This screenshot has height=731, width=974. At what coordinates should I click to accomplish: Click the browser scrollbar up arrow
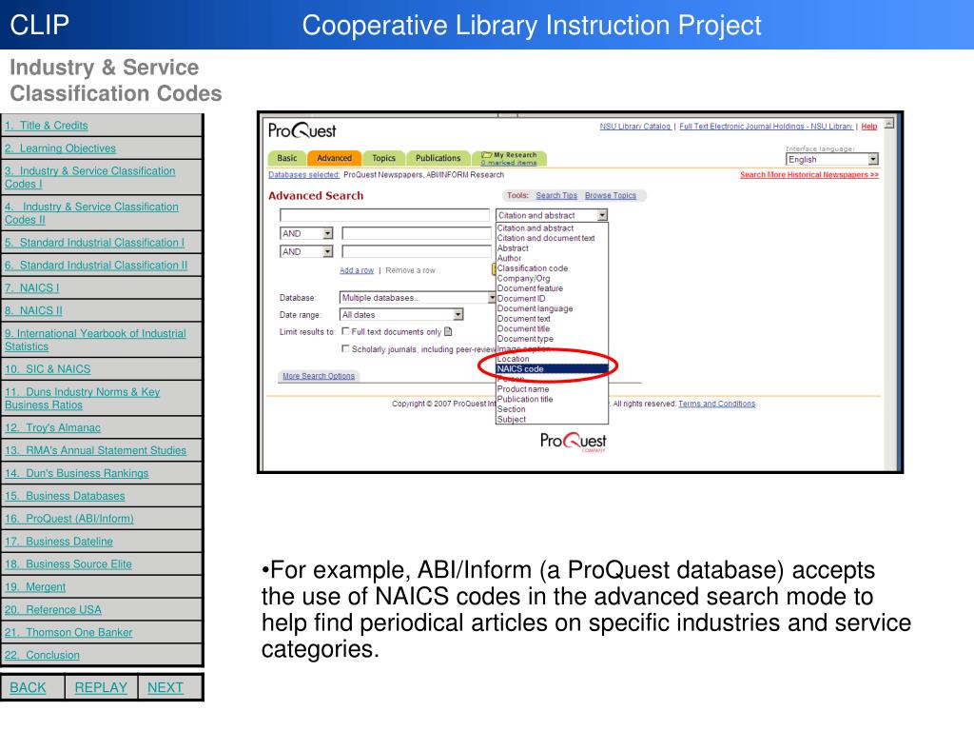click(x=889, y=124)
